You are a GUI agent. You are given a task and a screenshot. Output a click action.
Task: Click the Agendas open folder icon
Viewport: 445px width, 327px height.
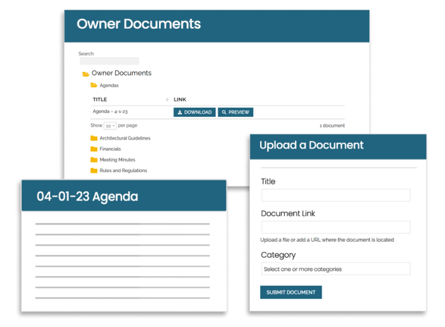(93, 85)
